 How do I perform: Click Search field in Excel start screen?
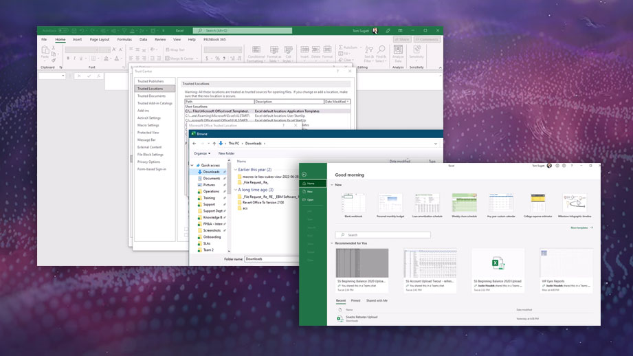383,235
